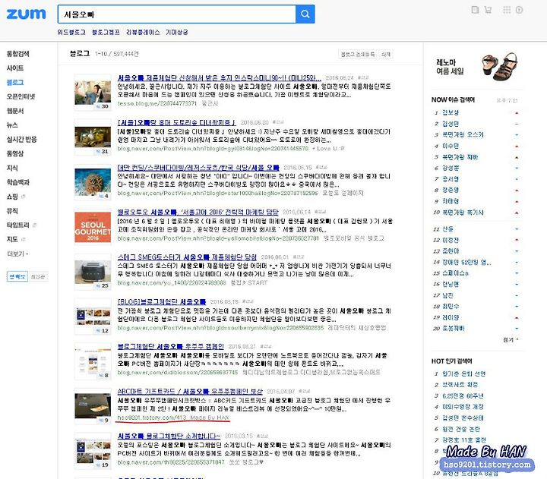
Task: Expand the 더보기 sidebar menu
Action: pyautogui.click(x=17, y=254)
